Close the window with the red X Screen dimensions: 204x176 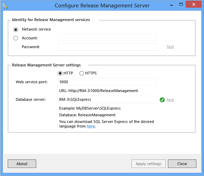pos(194,5)
